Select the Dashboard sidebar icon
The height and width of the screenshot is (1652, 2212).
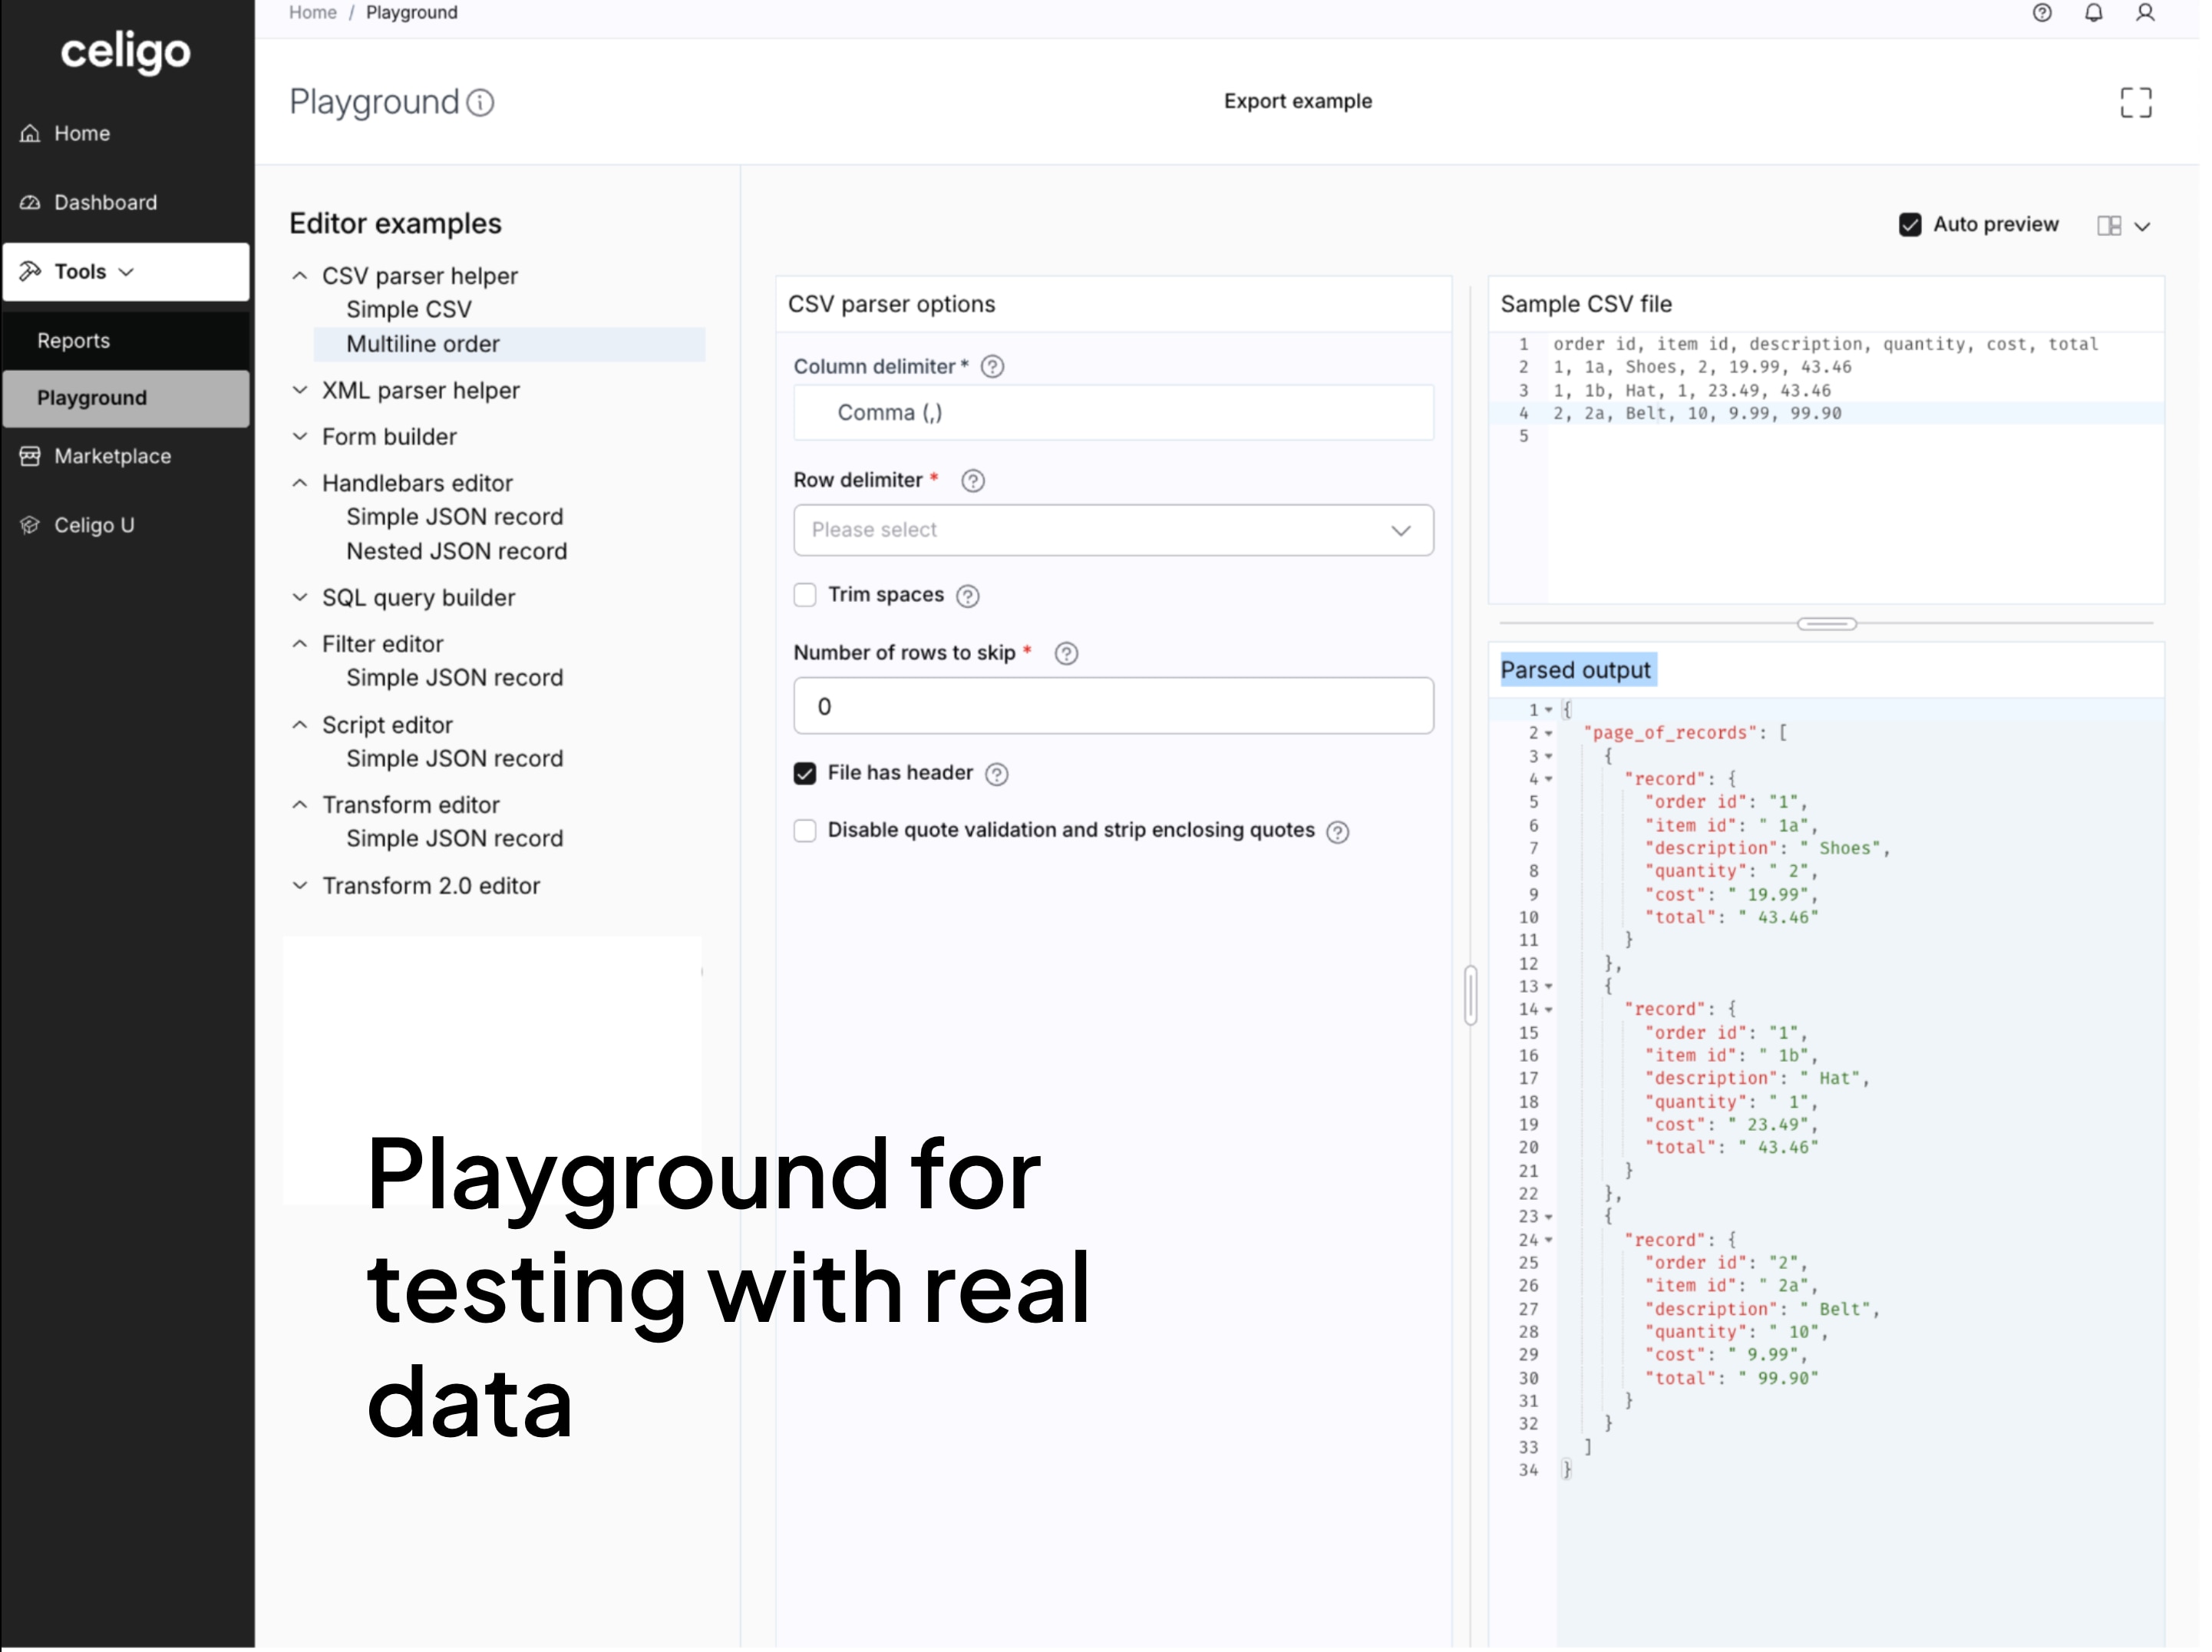(30, 202)
